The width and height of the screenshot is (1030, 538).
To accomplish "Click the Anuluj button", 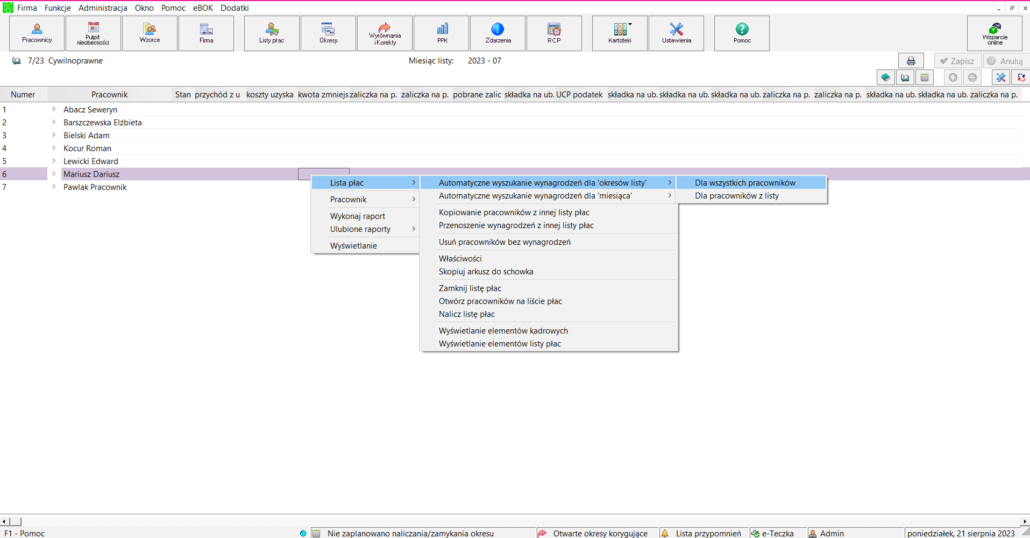I will (x=1006, y=61).
